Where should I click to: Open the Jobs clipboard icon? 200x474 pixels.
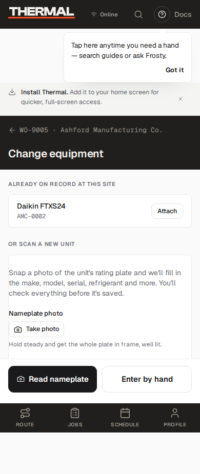[75, 413]
